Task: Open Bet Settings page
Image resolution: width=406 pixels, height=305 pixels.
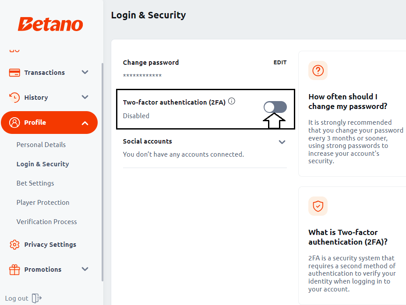Action: [35, 183]
